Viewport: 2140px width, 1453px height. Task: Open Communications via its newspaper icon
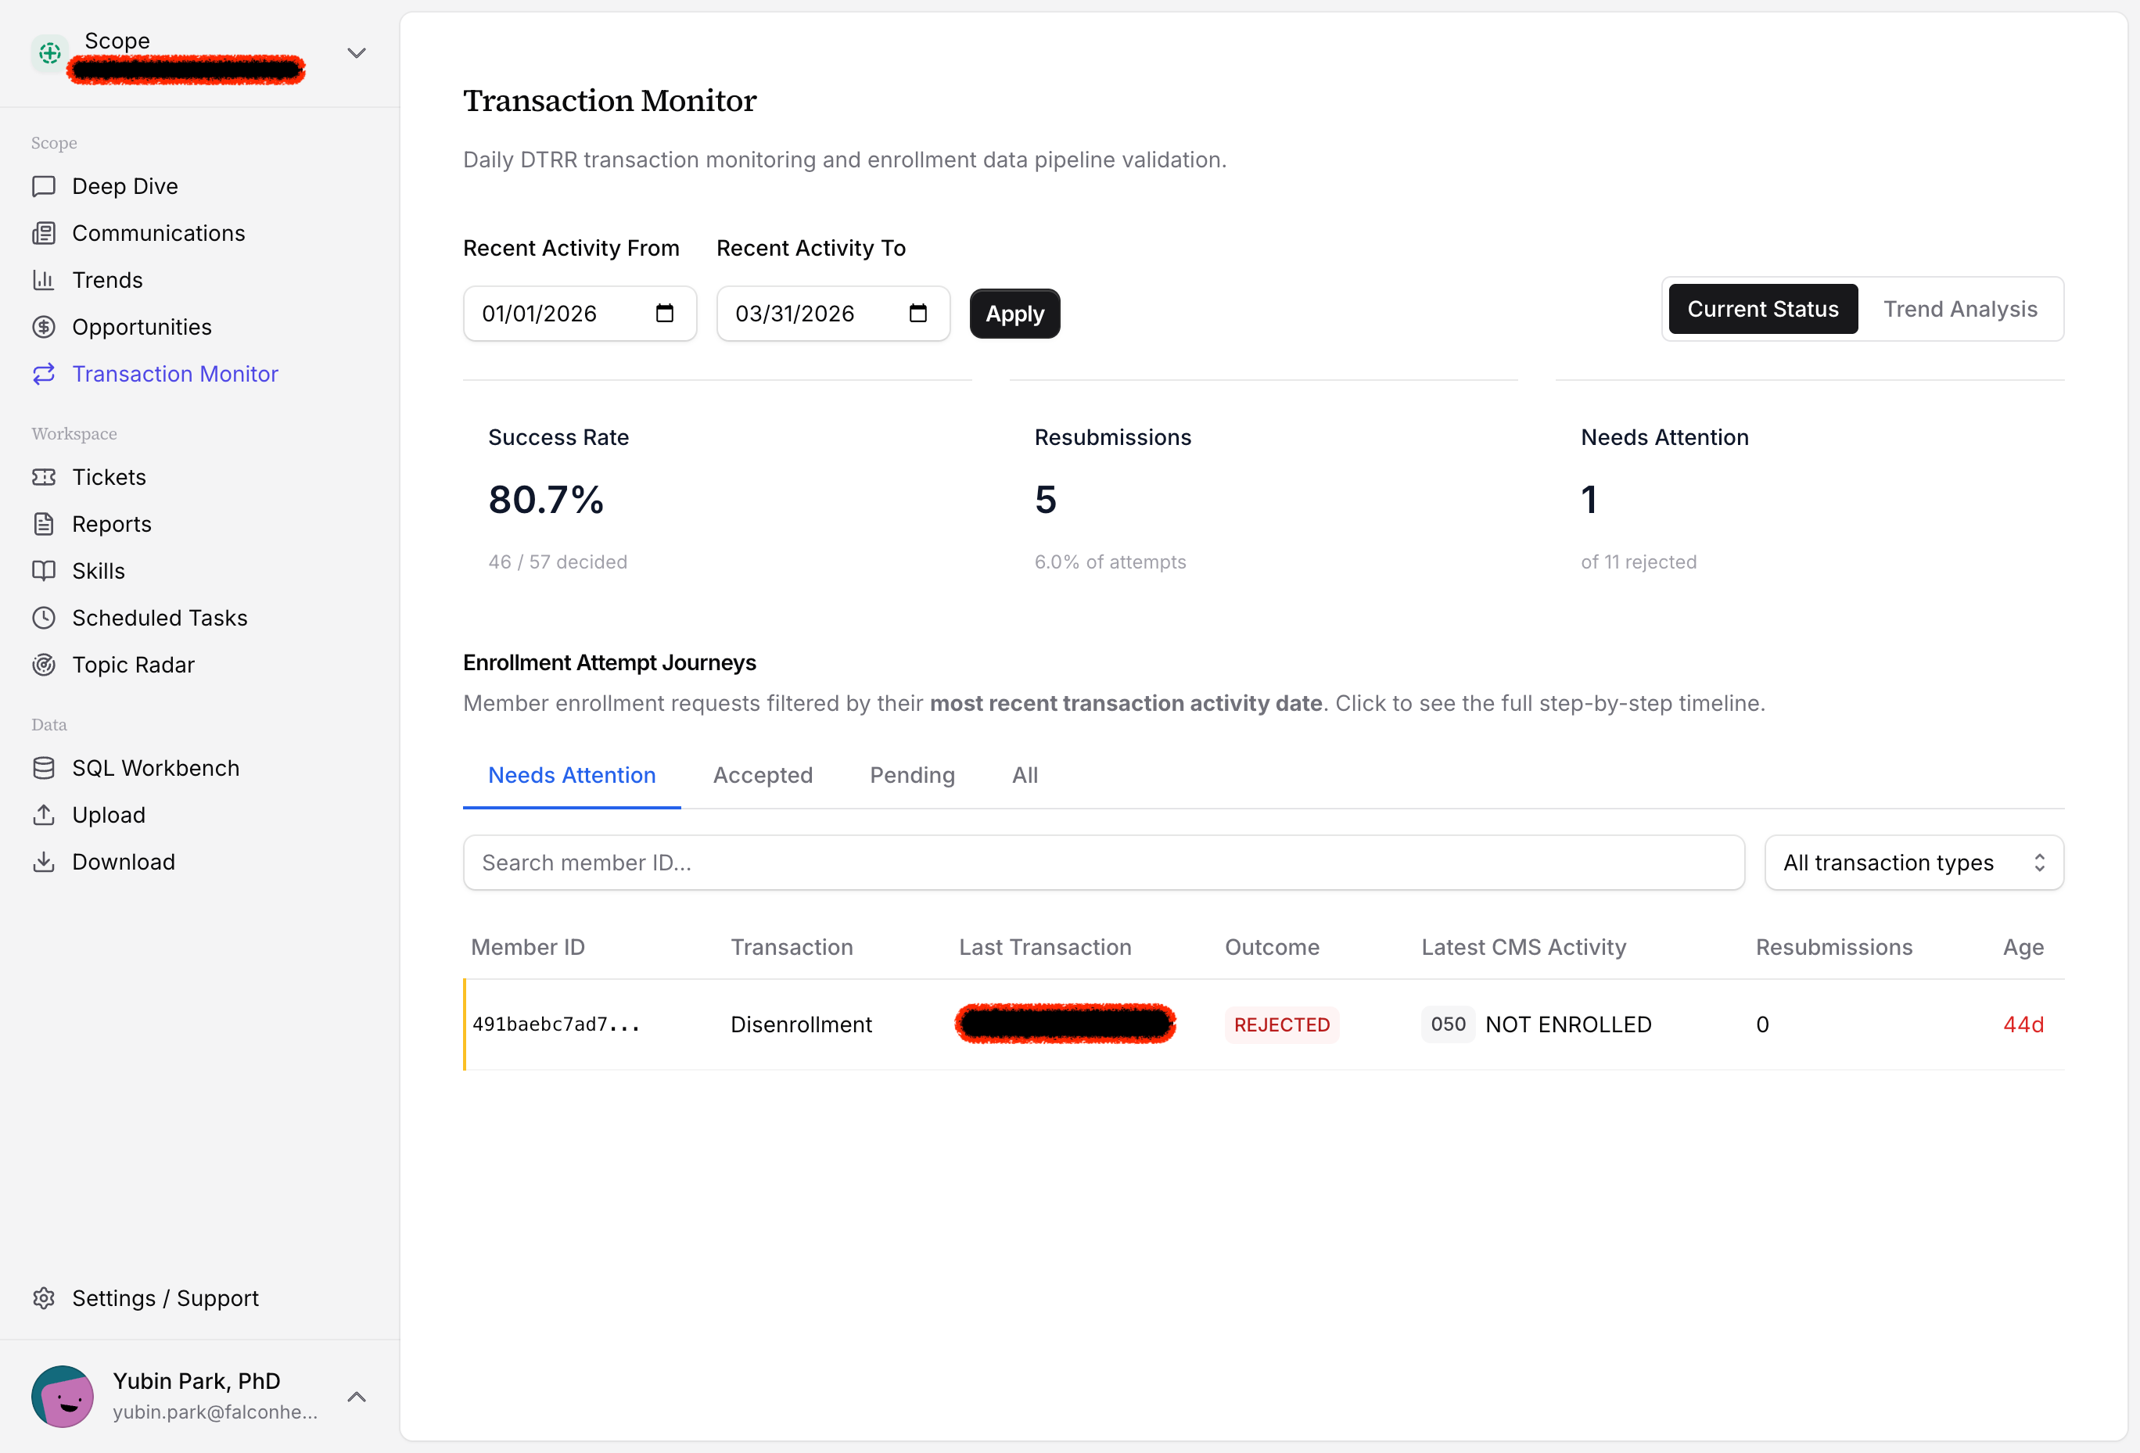43,233
